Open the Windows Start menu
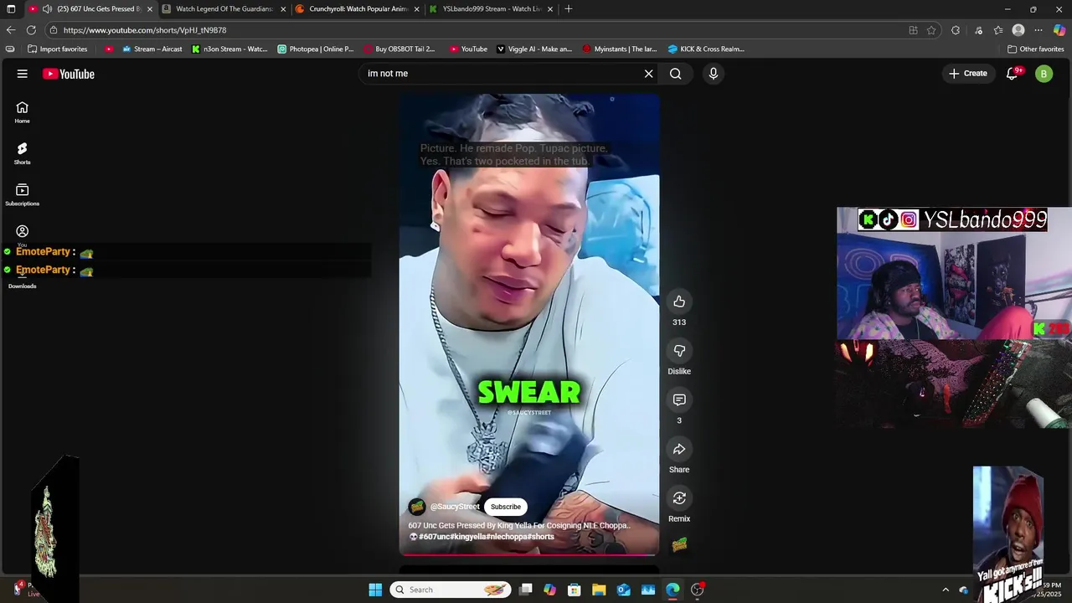The image size is (1072, 603). click(375, 590)
